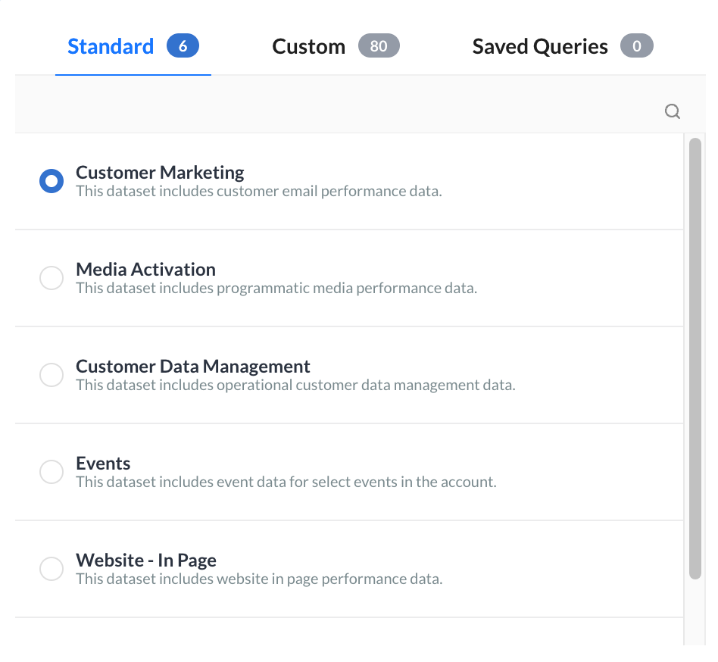Click the Events dataset title
The height and width of the screenshot is (662, 718).
pyautogui.click(x=103, y=464)
